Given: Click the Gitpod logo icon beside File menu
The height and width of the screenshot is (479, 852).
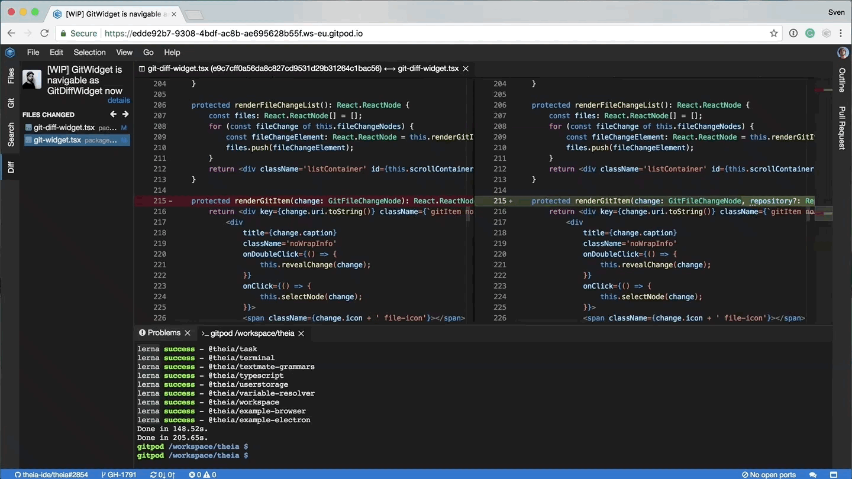Looking at the screenshot, I should pos(10,53).
